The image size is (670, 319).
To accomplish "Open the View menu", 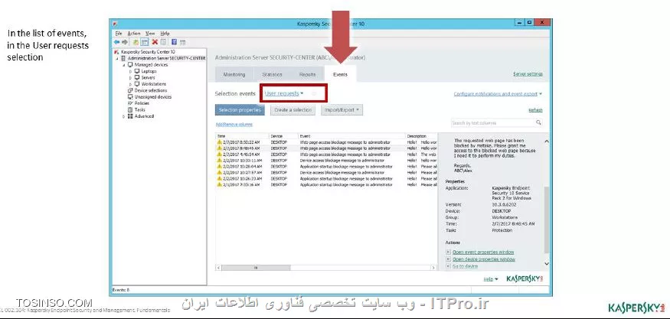I will [150, 34].
